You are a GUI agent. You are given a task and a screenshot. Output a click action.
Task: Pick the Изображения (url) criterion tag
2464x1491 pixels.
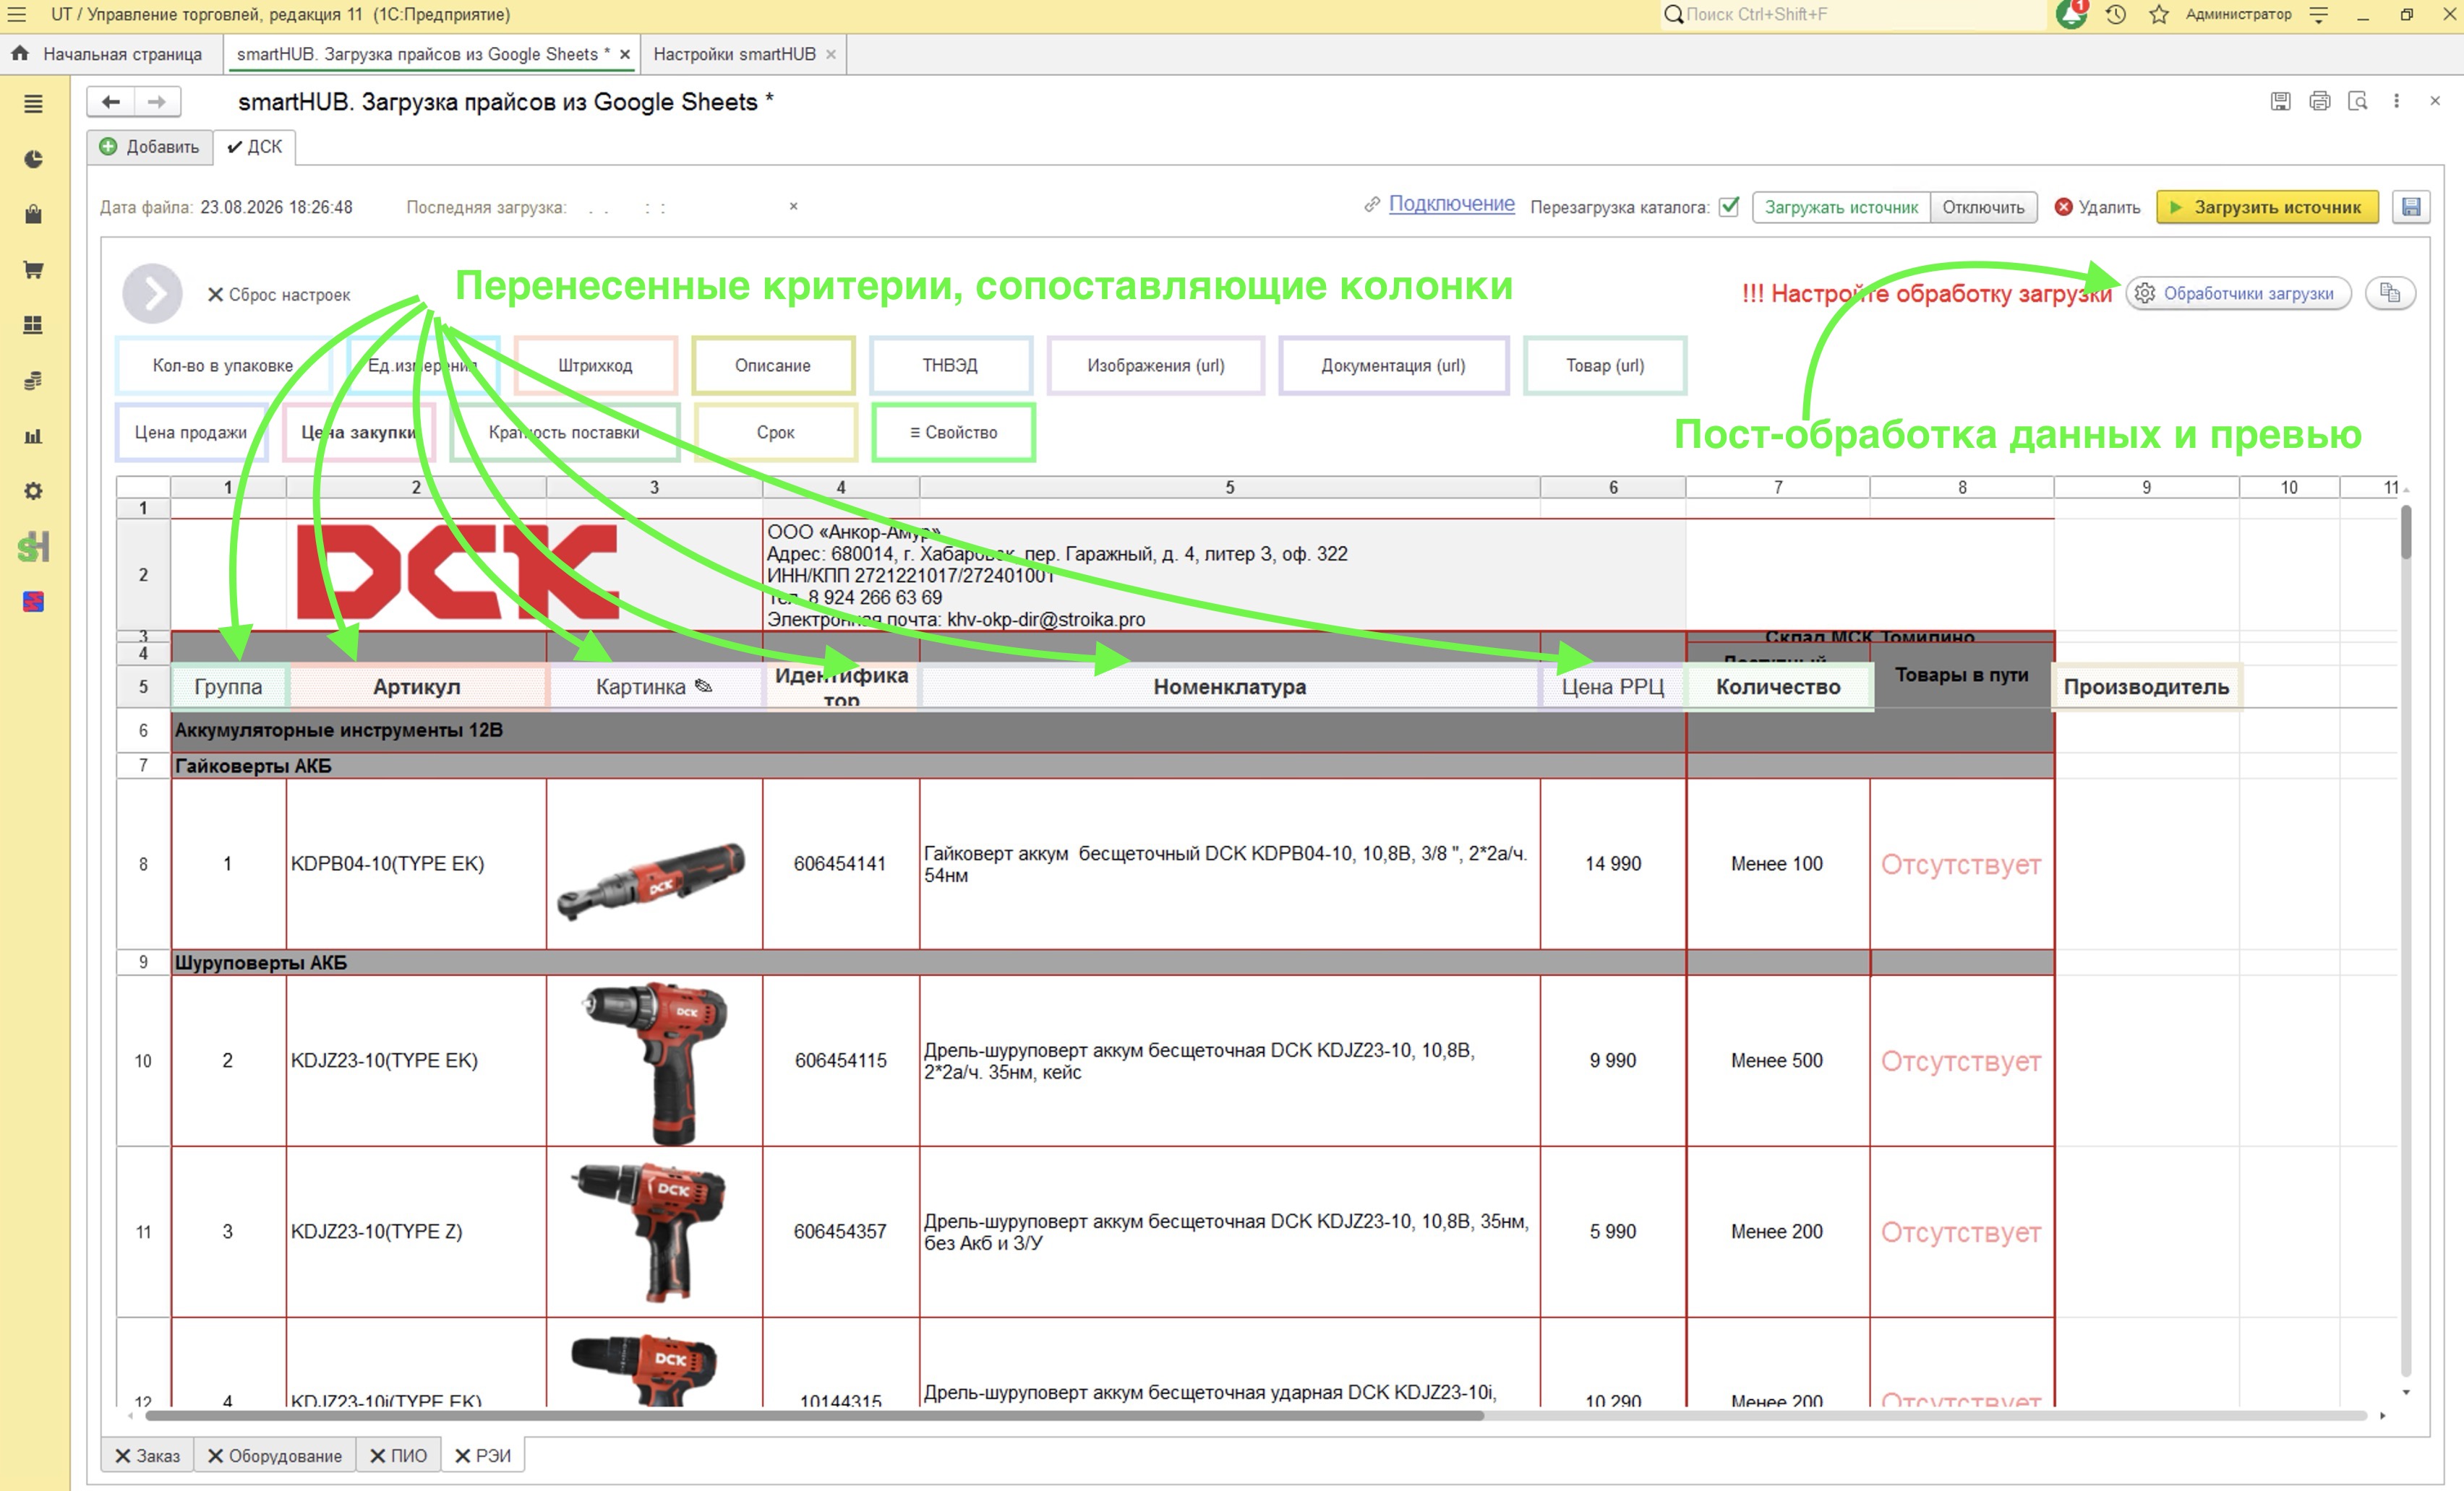point(1155,365)
